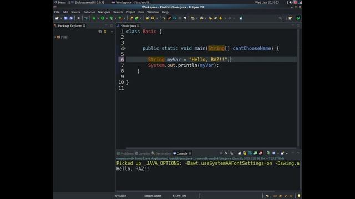The width and height of the screenshot is (355, 199).
Task: Open the Refactor menu
Action: point(89,12)
